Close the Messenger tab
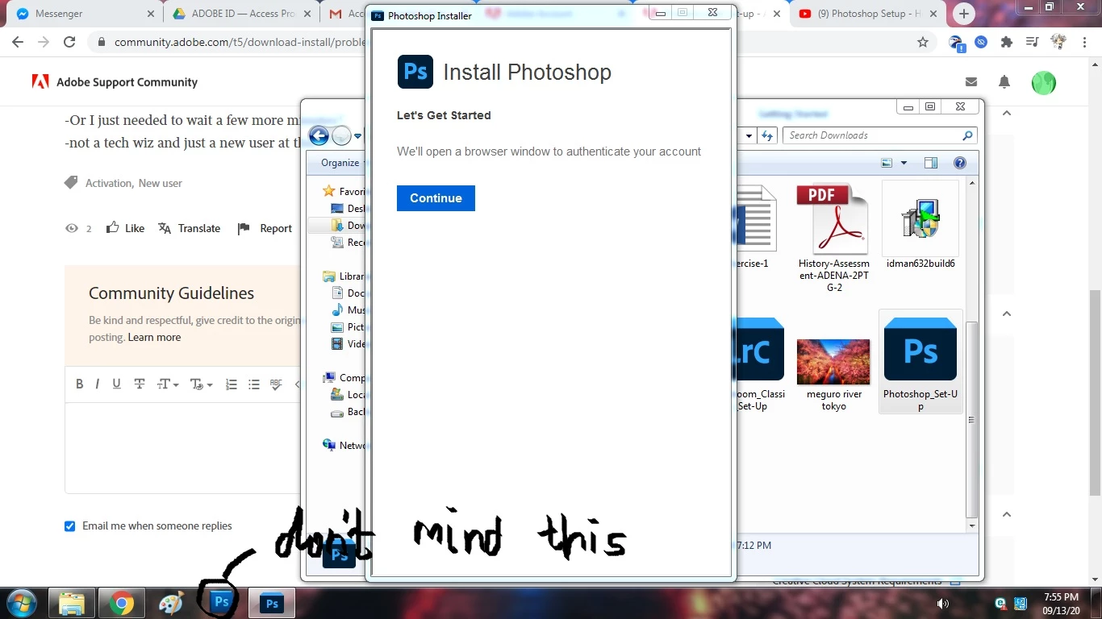The image size is (1102, 619). point(151,14)
